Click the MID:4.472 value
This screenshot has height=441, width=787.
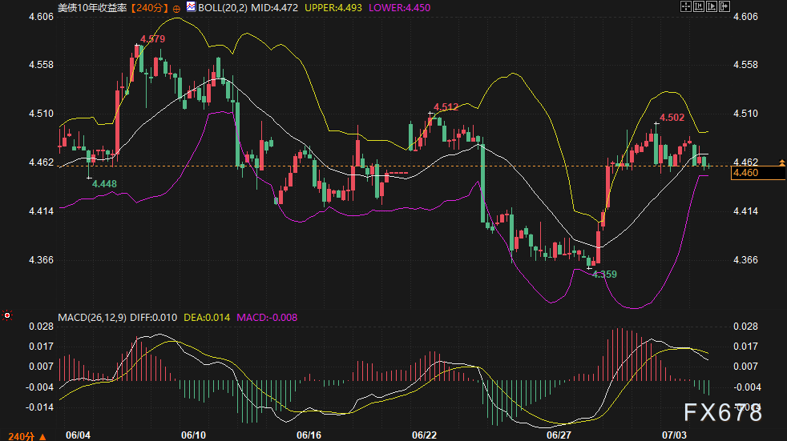[x=275, y=8]
